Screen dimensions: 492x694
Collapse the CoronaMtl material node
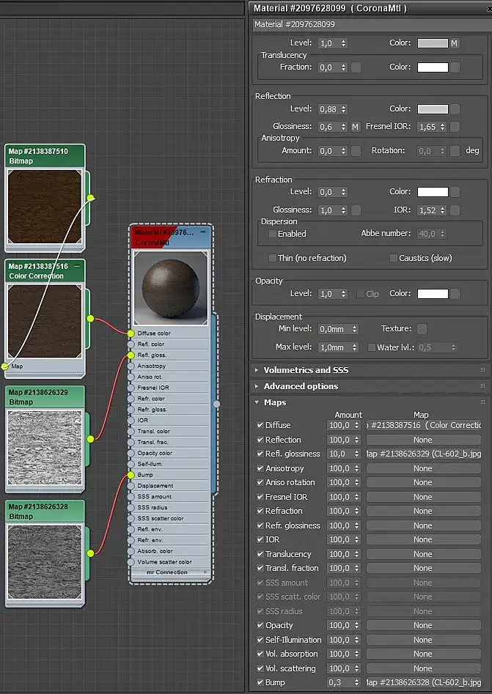coord(203,232)
